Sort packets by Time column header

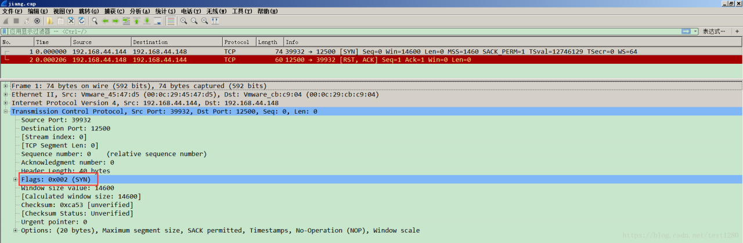point(53,42)
